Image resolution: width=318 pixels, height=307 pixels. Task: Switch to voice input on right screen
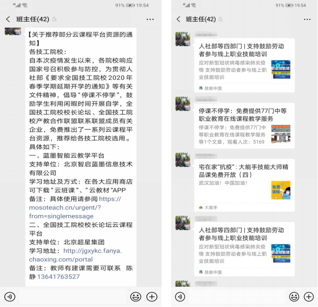pyautogui.click(x=180, y=296)
